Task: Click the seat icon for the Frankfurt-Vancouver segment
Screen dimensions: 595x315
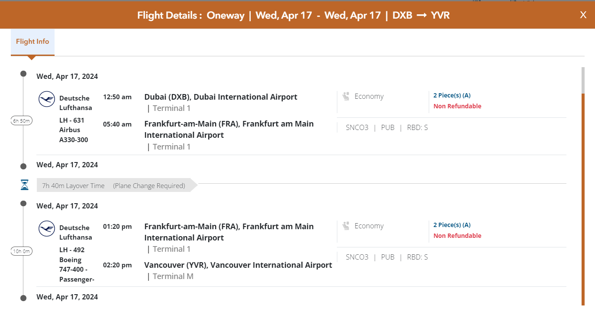Action: 346,226
